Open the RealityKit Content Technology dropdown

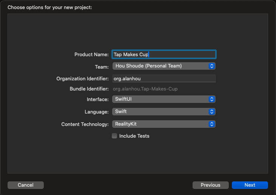[x=160, y=124]
